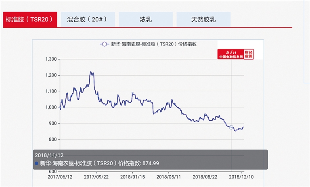Click the 2017/09/22 x-axis date label
Screen dimensions: 310x187
click(96, 176)
